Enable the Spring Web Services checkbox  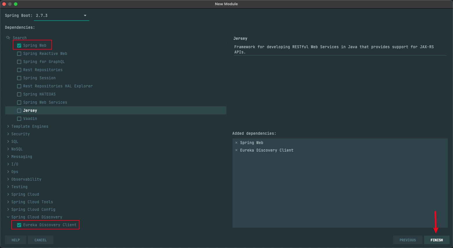pos(19,103)
